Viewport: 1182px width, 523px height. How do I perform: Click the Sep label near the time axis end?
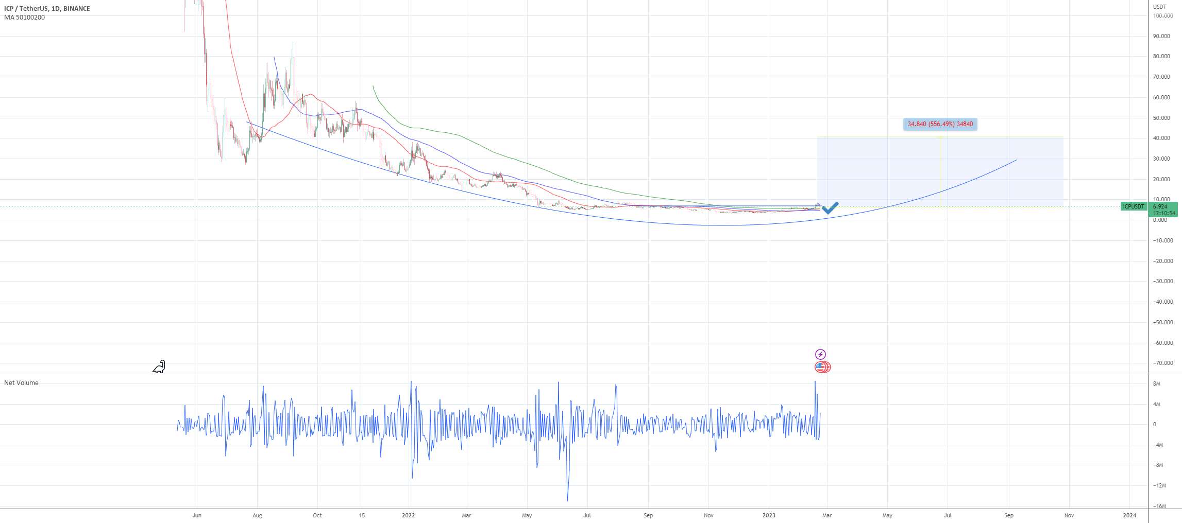click(1008, 515)
